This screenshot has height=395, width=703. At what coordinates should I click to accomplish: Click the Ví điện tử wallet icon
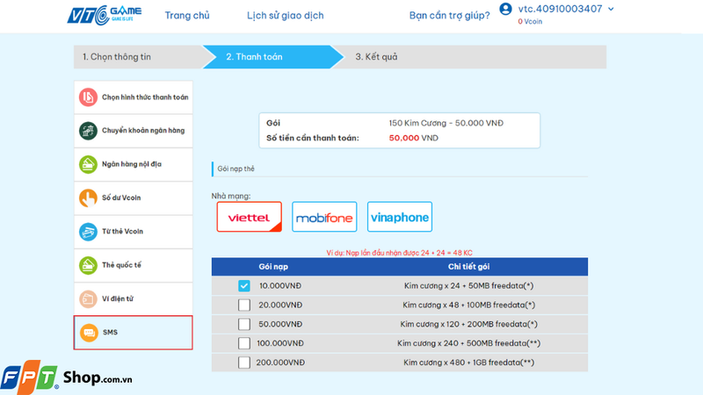(88, 298)
